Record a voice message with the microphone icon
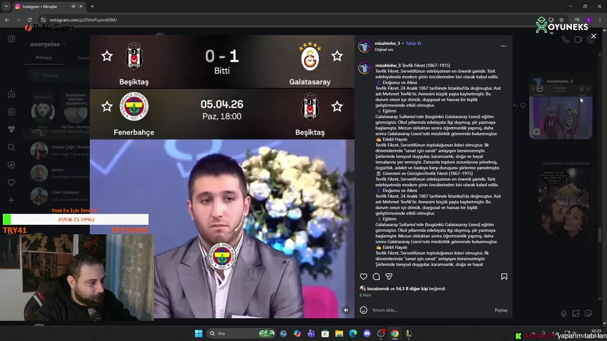This screenshot has height=341, width=607. pyautogui.click(x=563, y=314)
